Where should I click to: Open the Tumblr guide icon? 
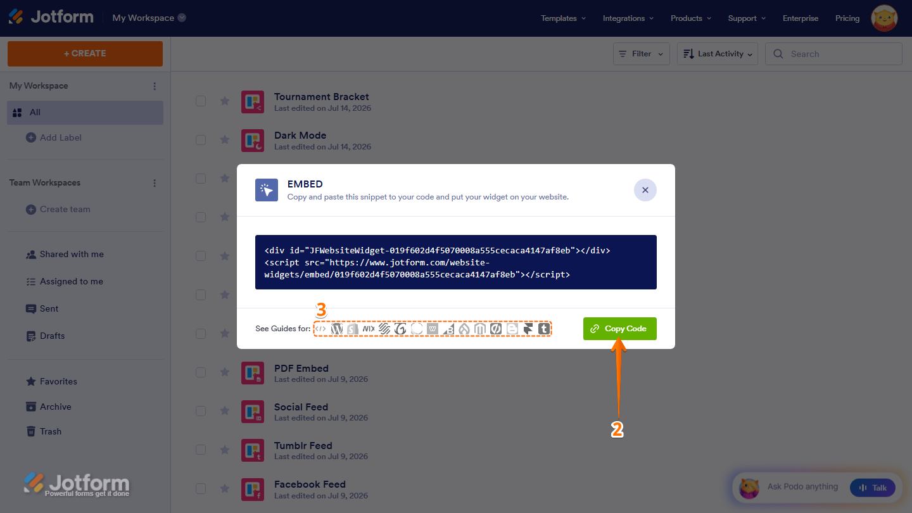coord(544,329)
